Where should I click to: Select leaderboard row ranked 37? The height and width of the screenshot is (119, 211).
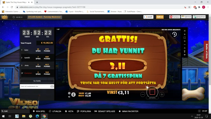(37, 73)
